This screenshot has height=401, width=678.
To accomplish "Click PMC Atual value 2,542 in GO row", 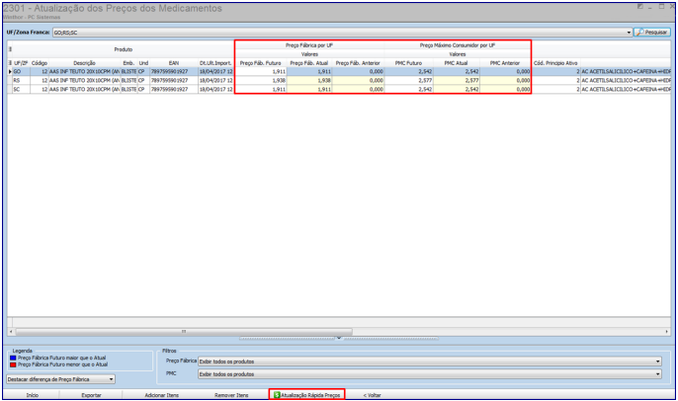I will click(457, 72).
